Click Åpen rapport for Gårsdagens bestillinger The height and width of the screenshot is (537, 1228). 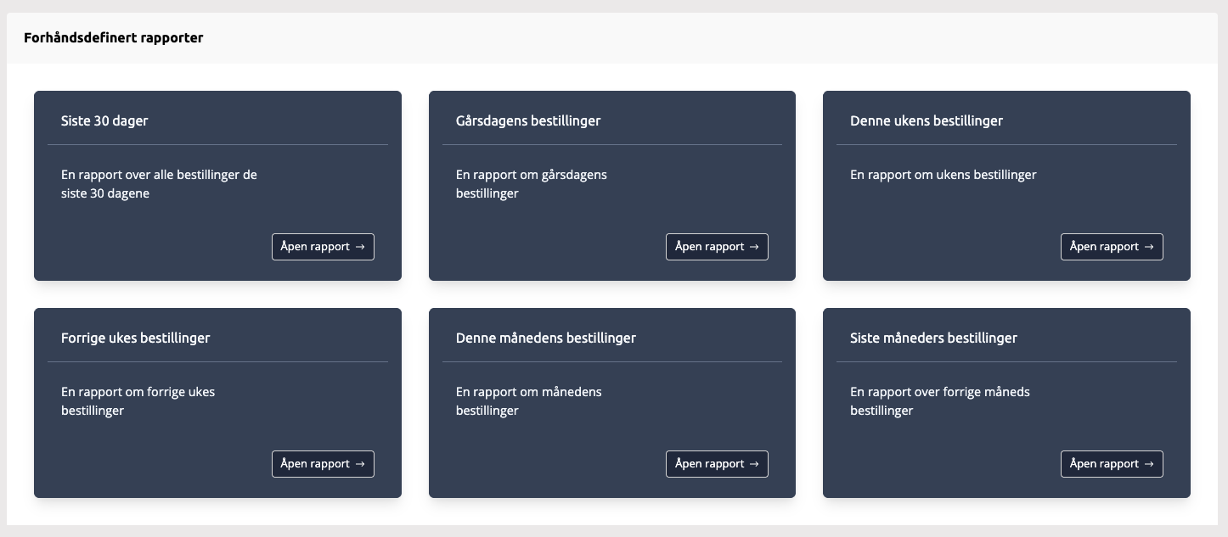716,247
